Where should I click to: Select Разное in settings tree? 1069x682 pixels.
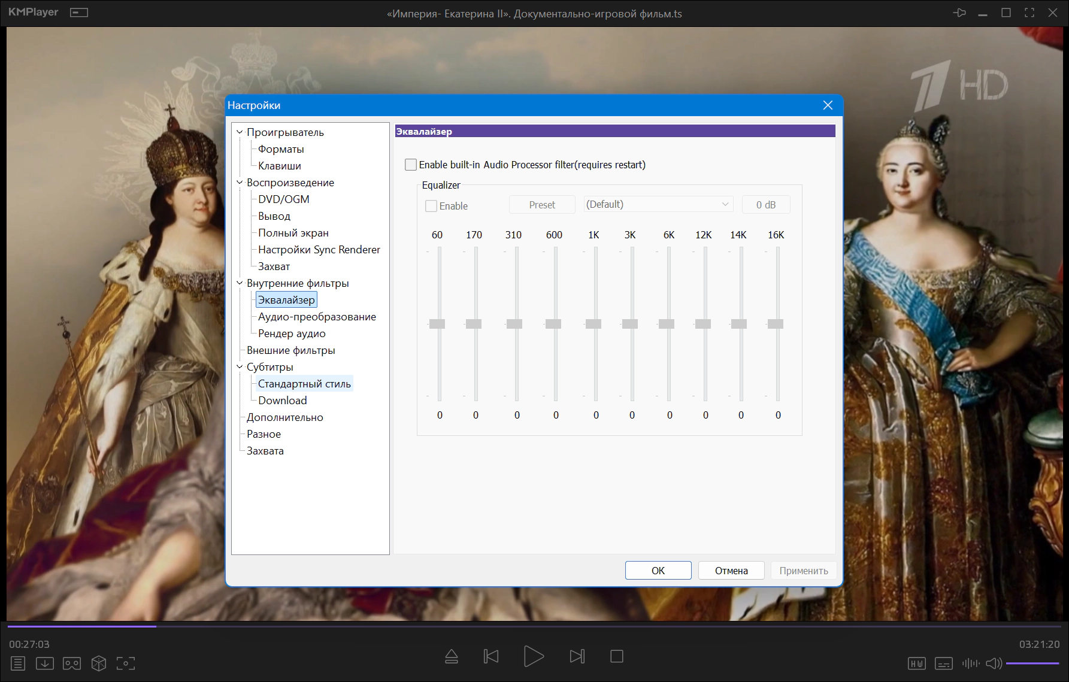264,434
